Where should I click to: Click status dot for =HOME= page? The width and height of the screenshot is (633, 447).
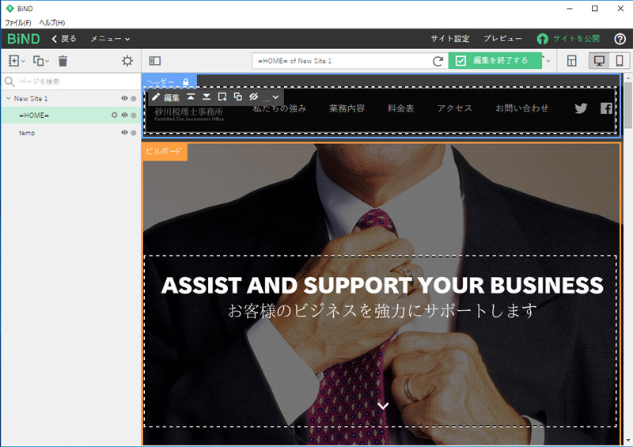pos(134,116)
